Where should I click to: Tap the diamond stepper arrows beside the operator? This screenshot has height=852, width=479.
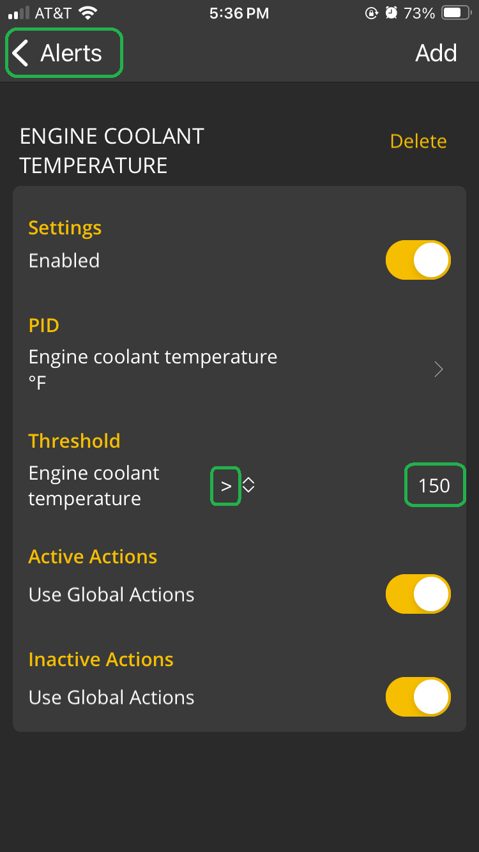pyautogui.click(x=247, y=485)
